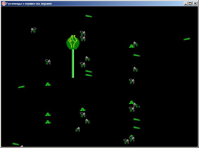Minimize the Гусеницы и мушки window
Viewport: 199px width, 148px height.
pos(186,4)
